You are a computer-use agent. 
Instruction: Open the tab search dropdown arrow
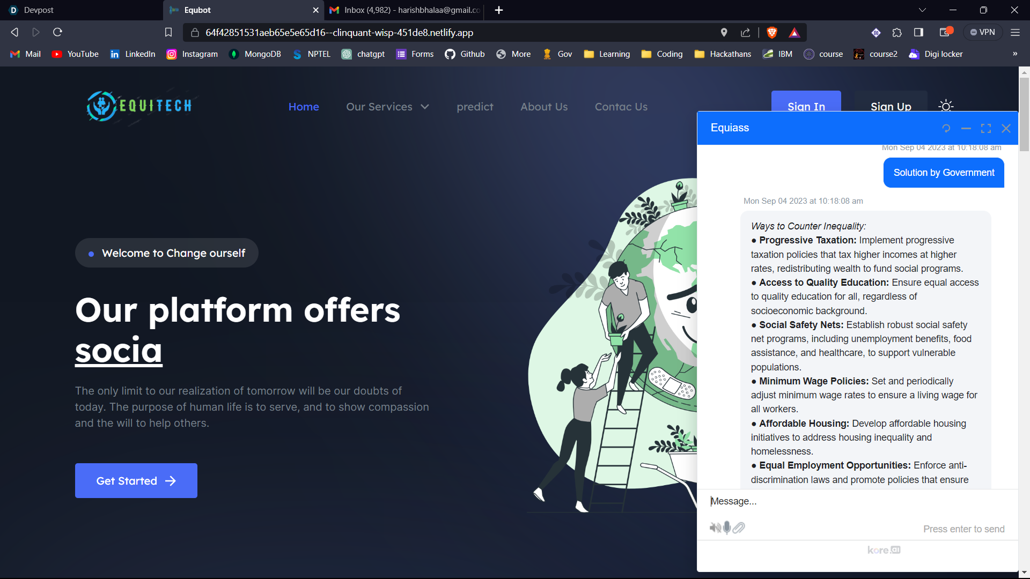pos(922,10)
